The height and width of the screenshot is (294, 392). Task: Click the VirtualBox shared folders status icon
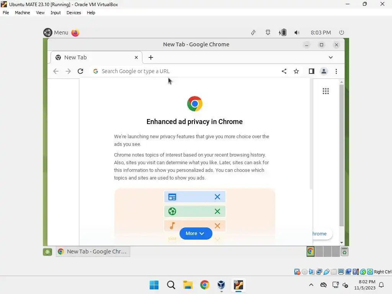click(334, 272)
